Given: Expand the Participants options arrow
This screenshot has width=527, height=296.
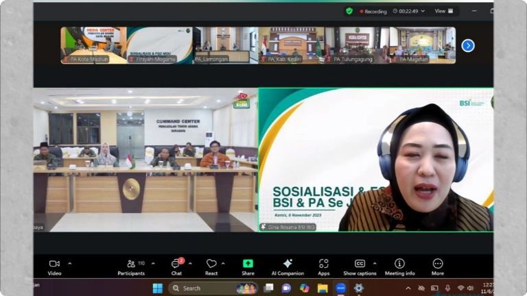Looking at the screenshot, I should (153, 263).
